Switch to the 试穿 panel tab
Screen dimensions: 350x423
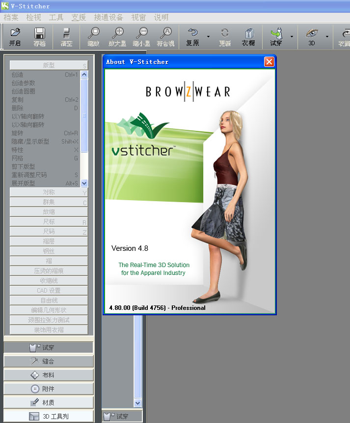point(49,347)
